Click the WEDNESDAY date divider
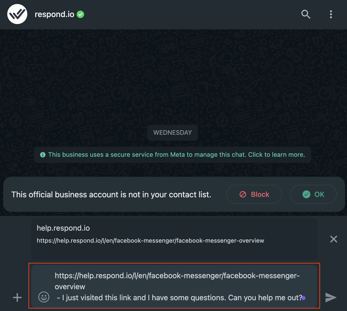The height and width of the screenshot is (311, 347). click(x=172, y=132)
